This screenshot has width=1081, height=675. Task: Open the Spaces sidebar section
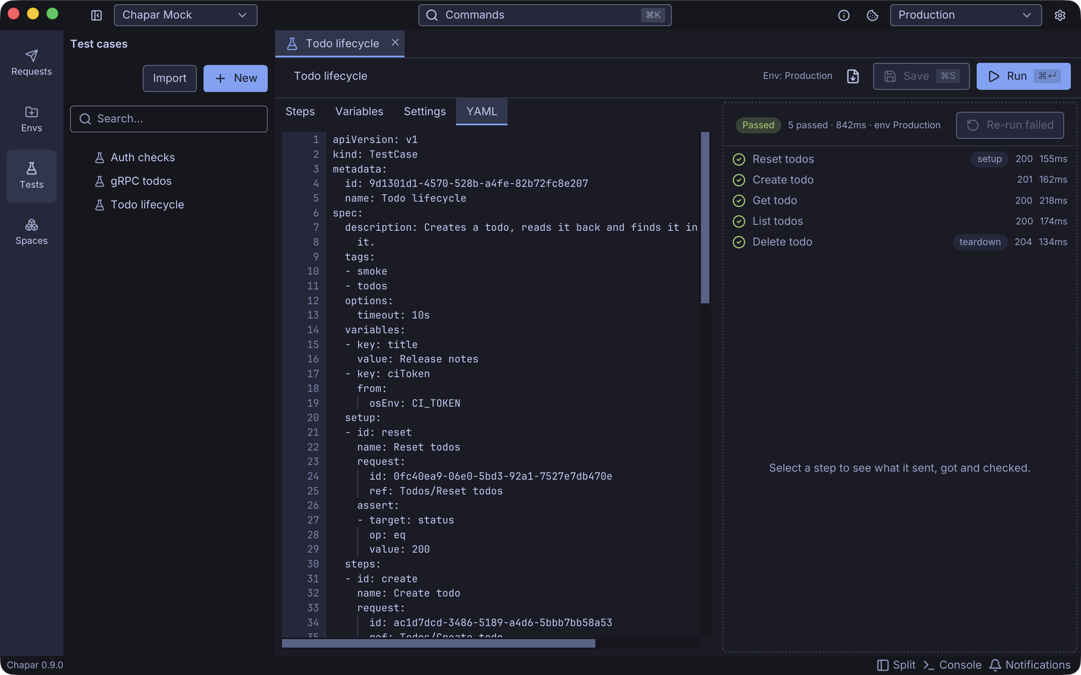point(32,232)
